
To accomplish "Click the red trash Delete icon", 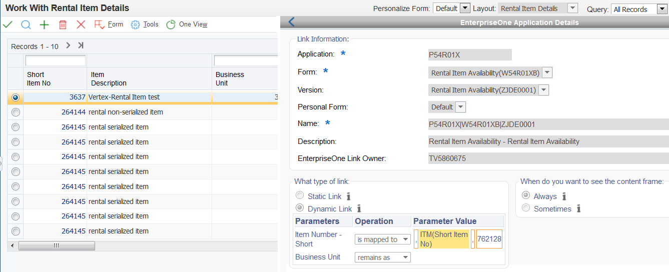I will click(63, 24).
